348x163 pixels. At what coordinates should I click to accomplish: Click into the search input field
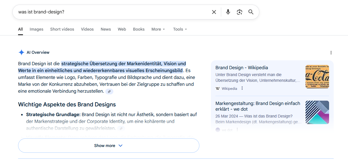112,12
